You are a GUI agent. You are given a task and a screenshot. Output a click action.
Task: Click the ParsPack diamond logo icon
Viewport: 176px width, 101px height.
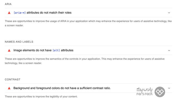click(x=160, y=92)
